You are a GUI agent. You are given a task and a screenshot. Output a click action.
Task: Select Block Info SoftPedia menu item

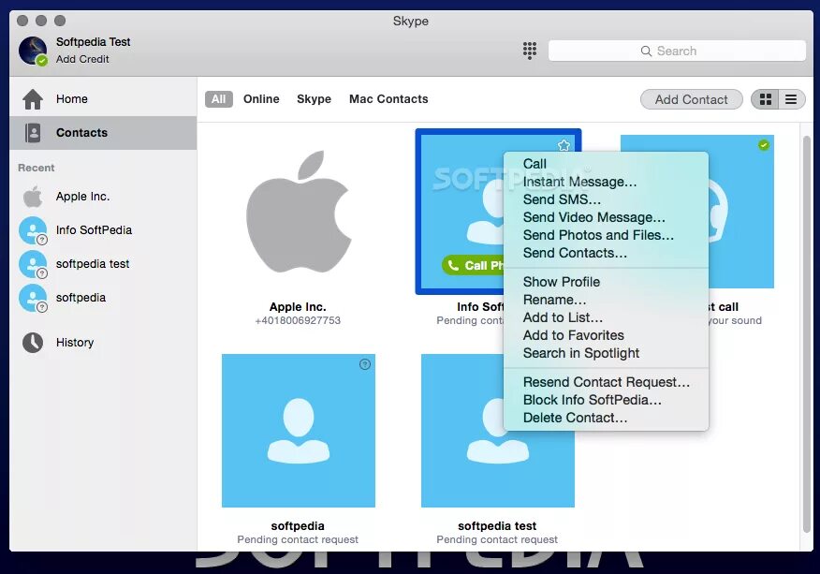607,400
